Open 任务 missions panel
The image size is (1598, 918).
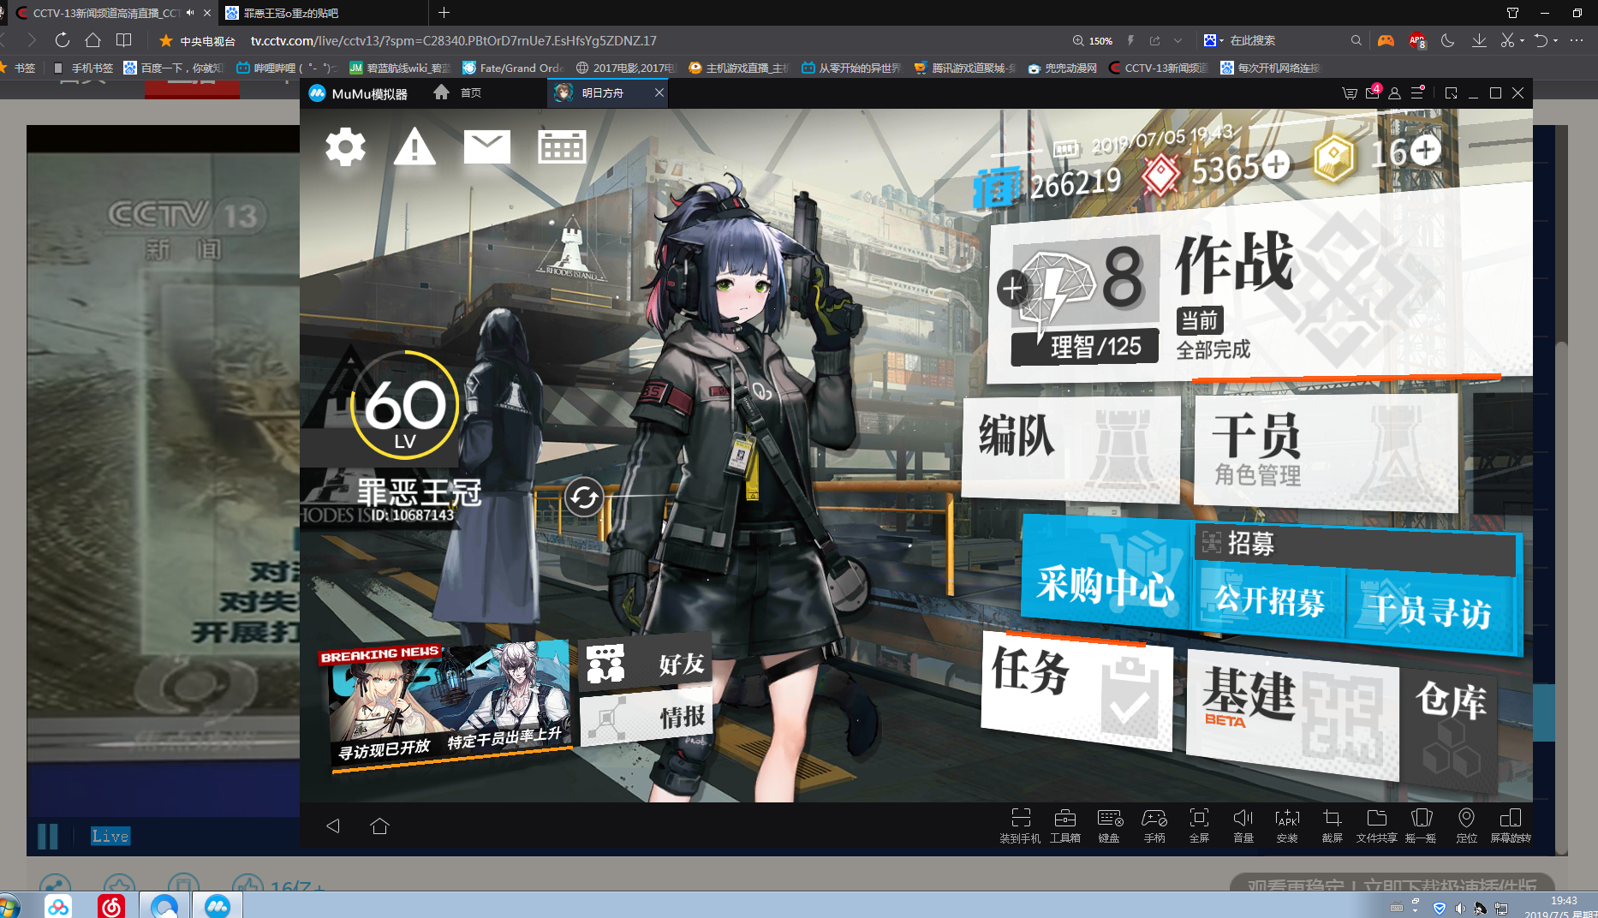click(1076, 693)
